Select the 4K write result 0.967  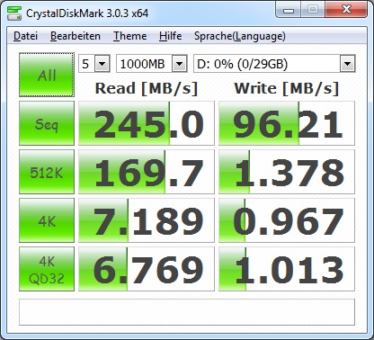click(x=287, y=220)
